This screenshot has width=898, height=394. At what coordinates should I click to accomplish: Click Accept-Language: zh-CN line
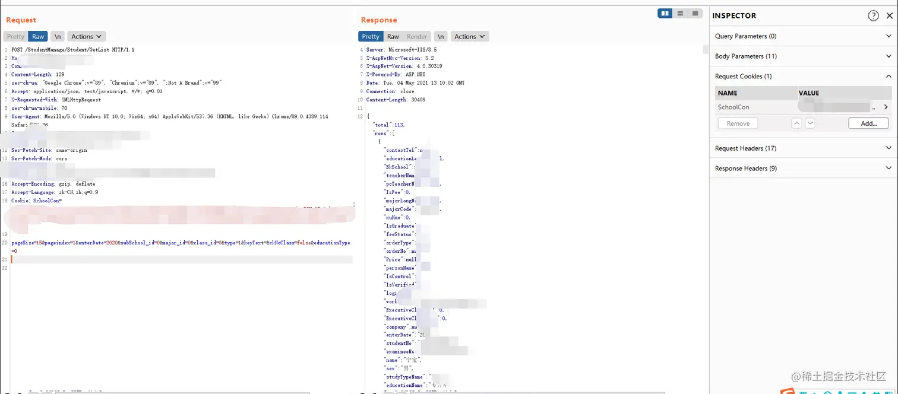[55, 192]
